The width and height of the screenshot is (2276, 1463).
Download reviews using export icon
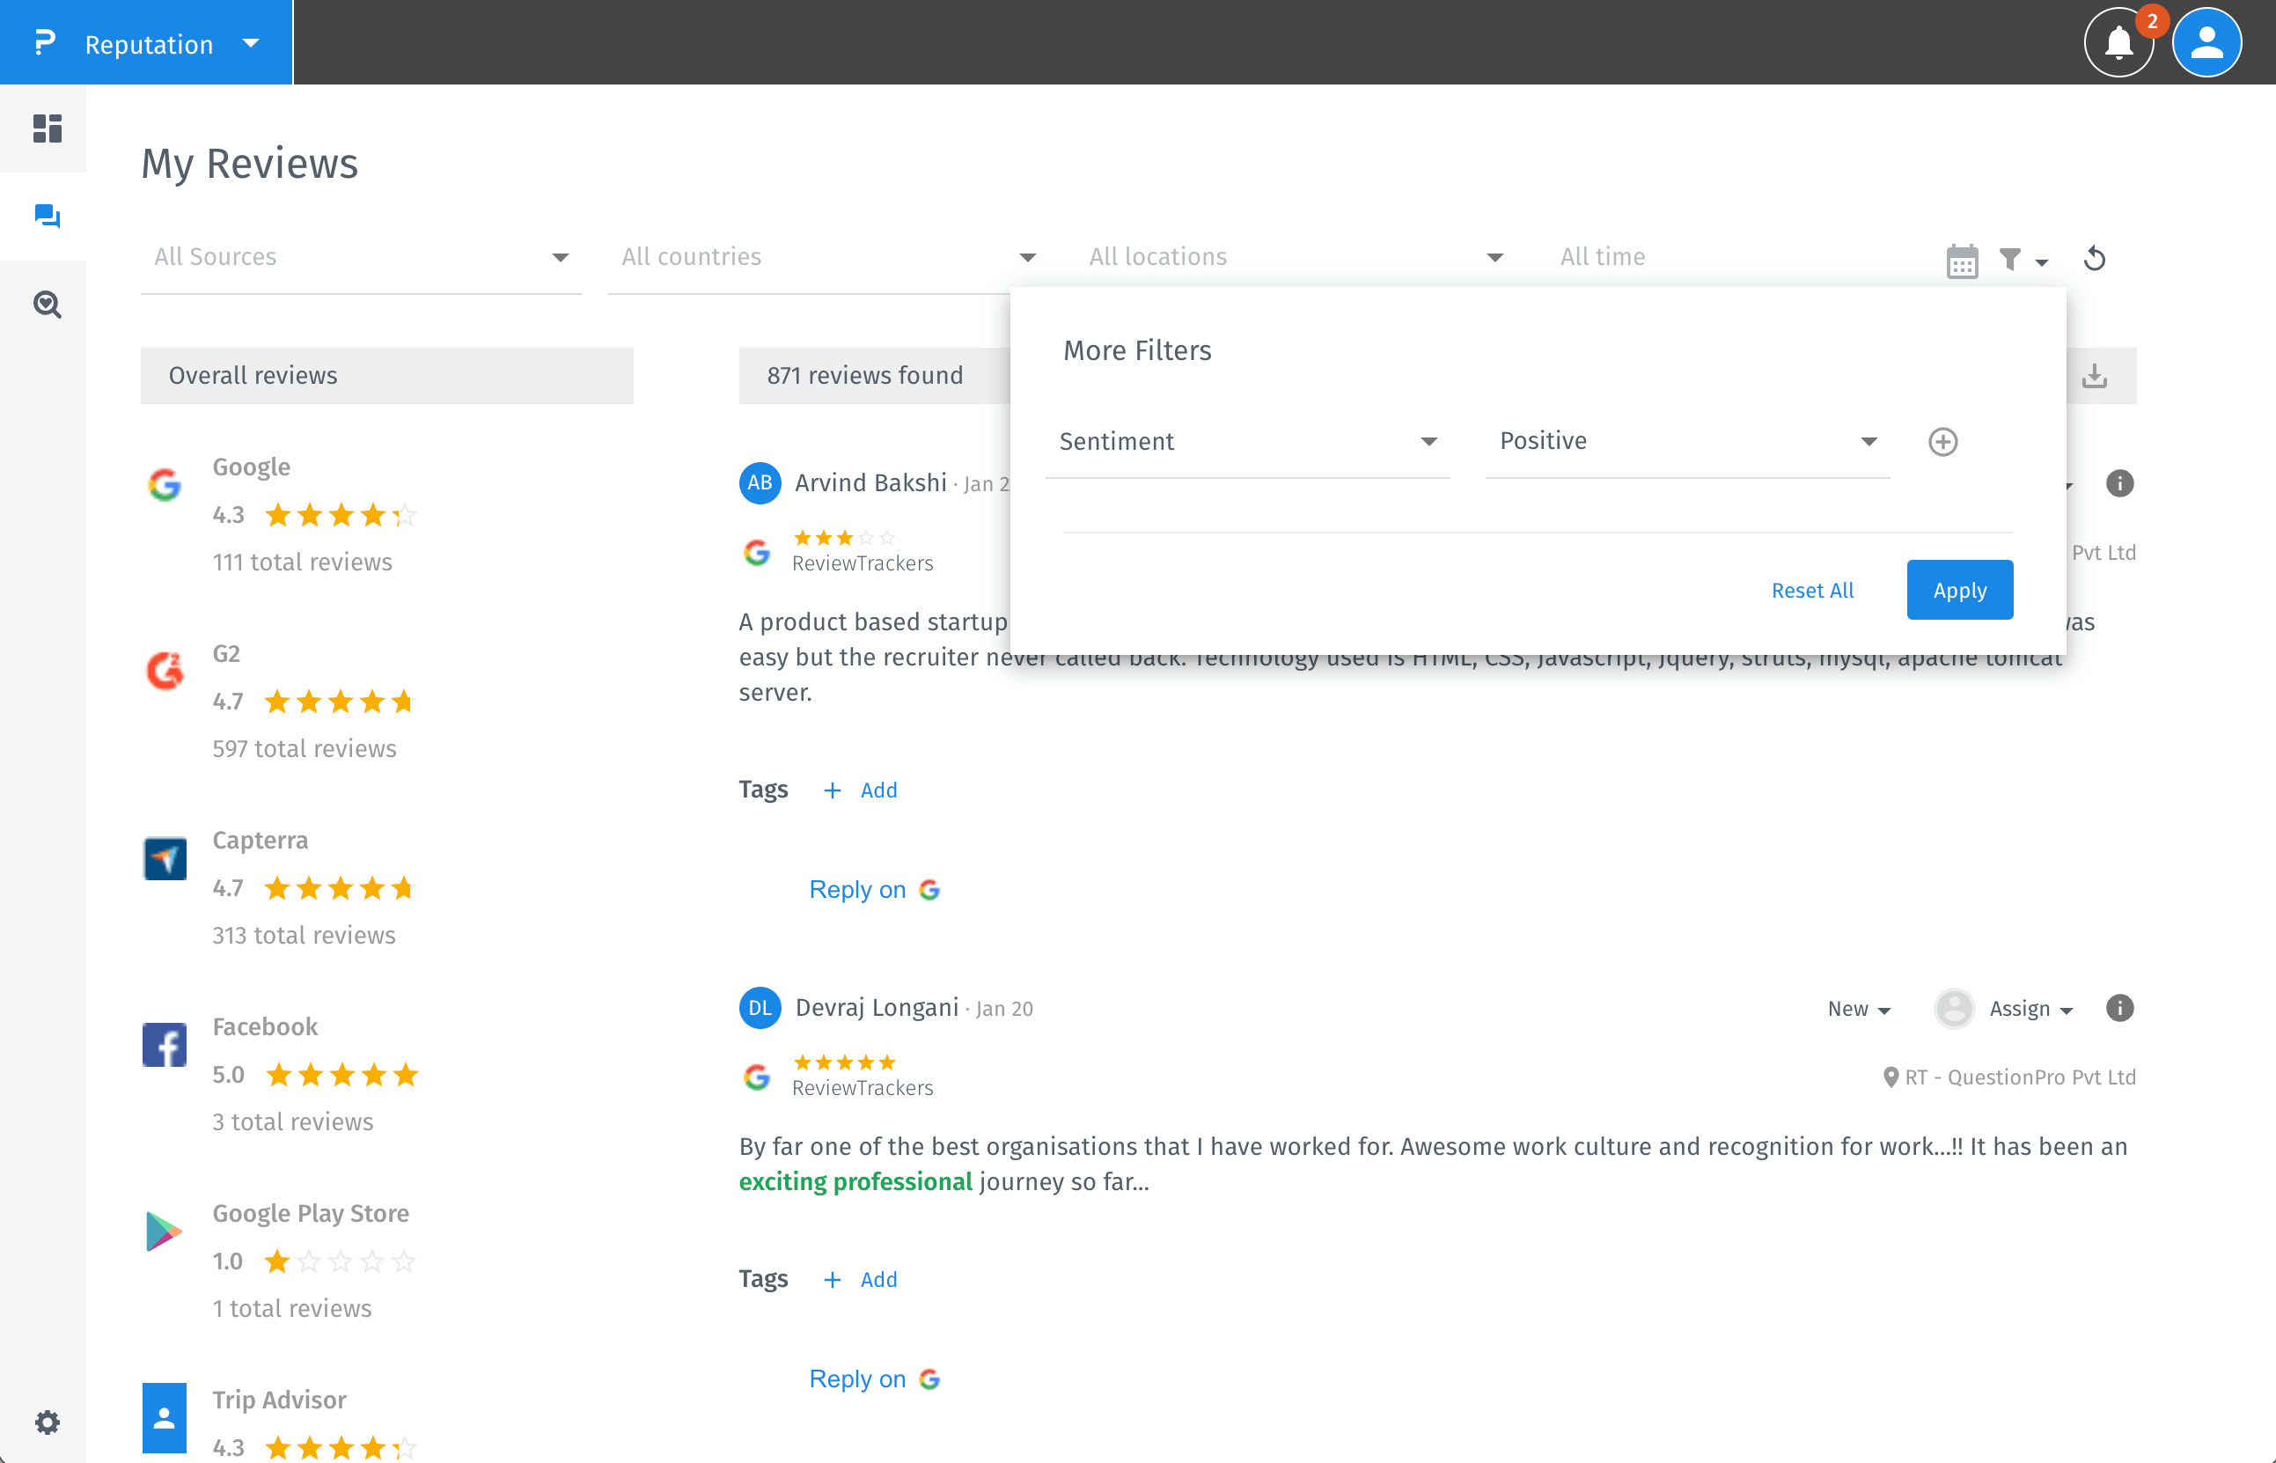click(x=2094, y=376)
